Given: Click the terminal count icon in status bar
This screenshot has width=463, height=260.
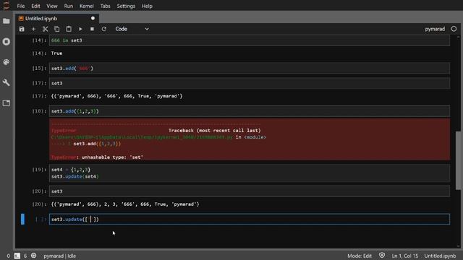Looking at the screenshot, I should [x=17, y=256].
